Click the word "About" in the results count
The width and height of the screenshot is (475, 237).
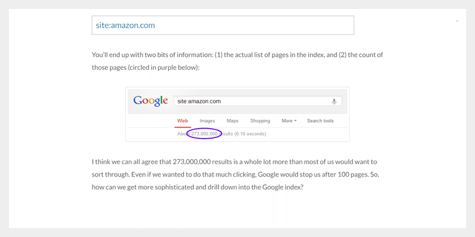click(183, 134)
